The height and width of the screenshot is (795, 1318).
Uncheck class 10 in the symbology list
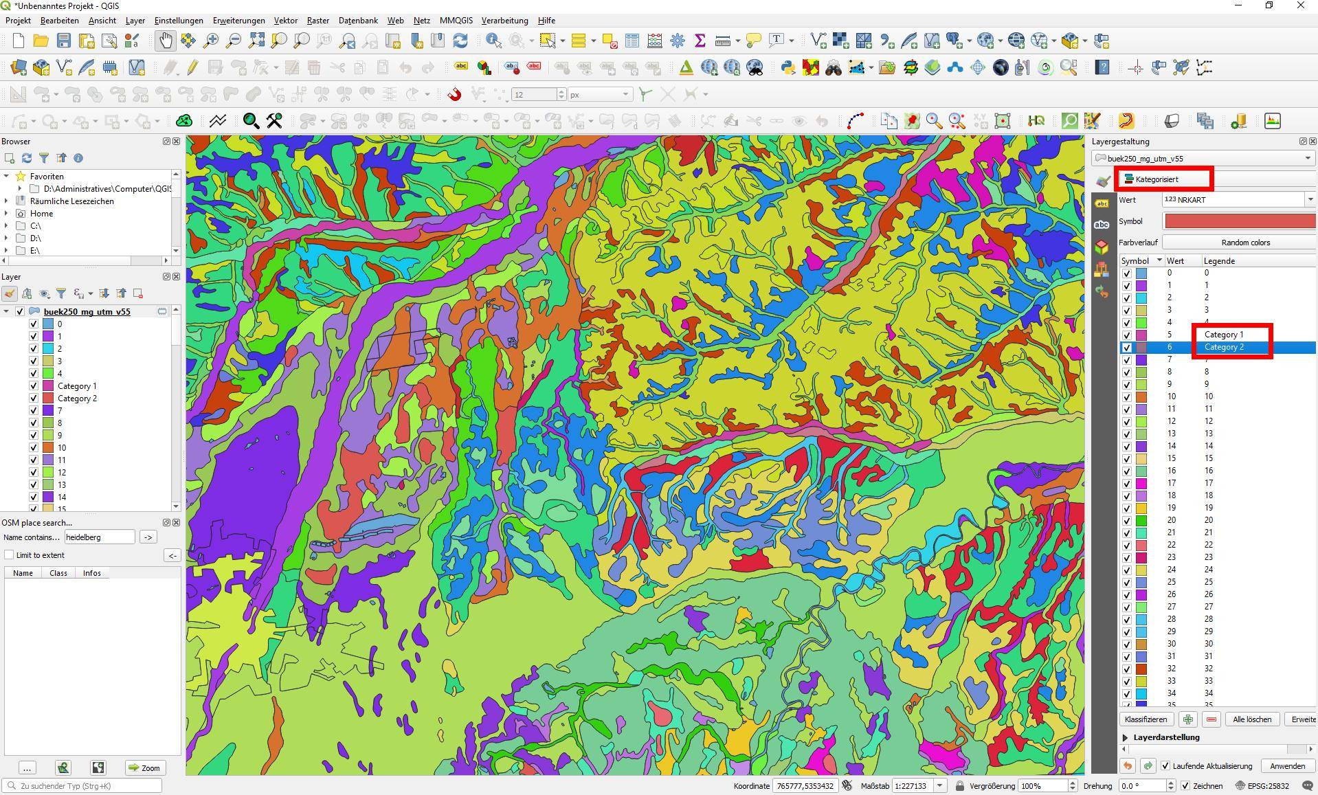pyautogui.click(x=1126, y=396)
